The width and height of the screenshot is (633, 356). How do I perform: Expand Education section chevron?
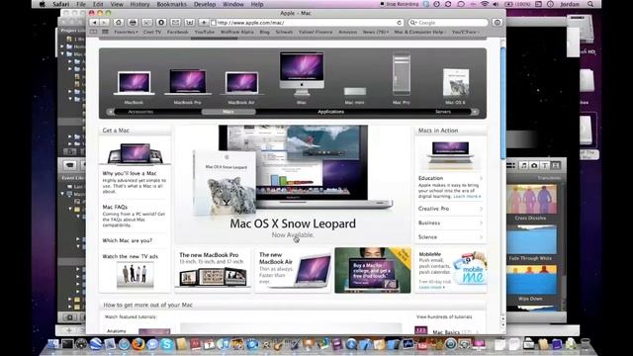click(481, 178)
